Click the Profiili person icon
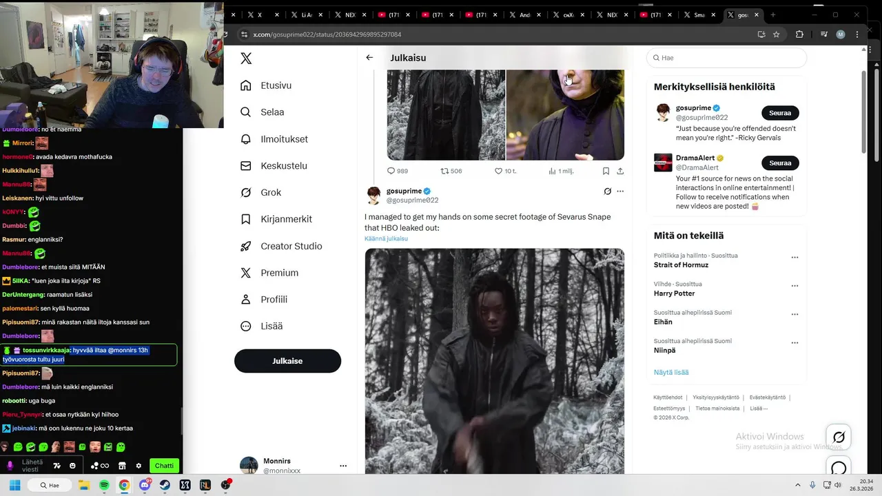Viewport: 882px width, 496px height. click(246, 300)
